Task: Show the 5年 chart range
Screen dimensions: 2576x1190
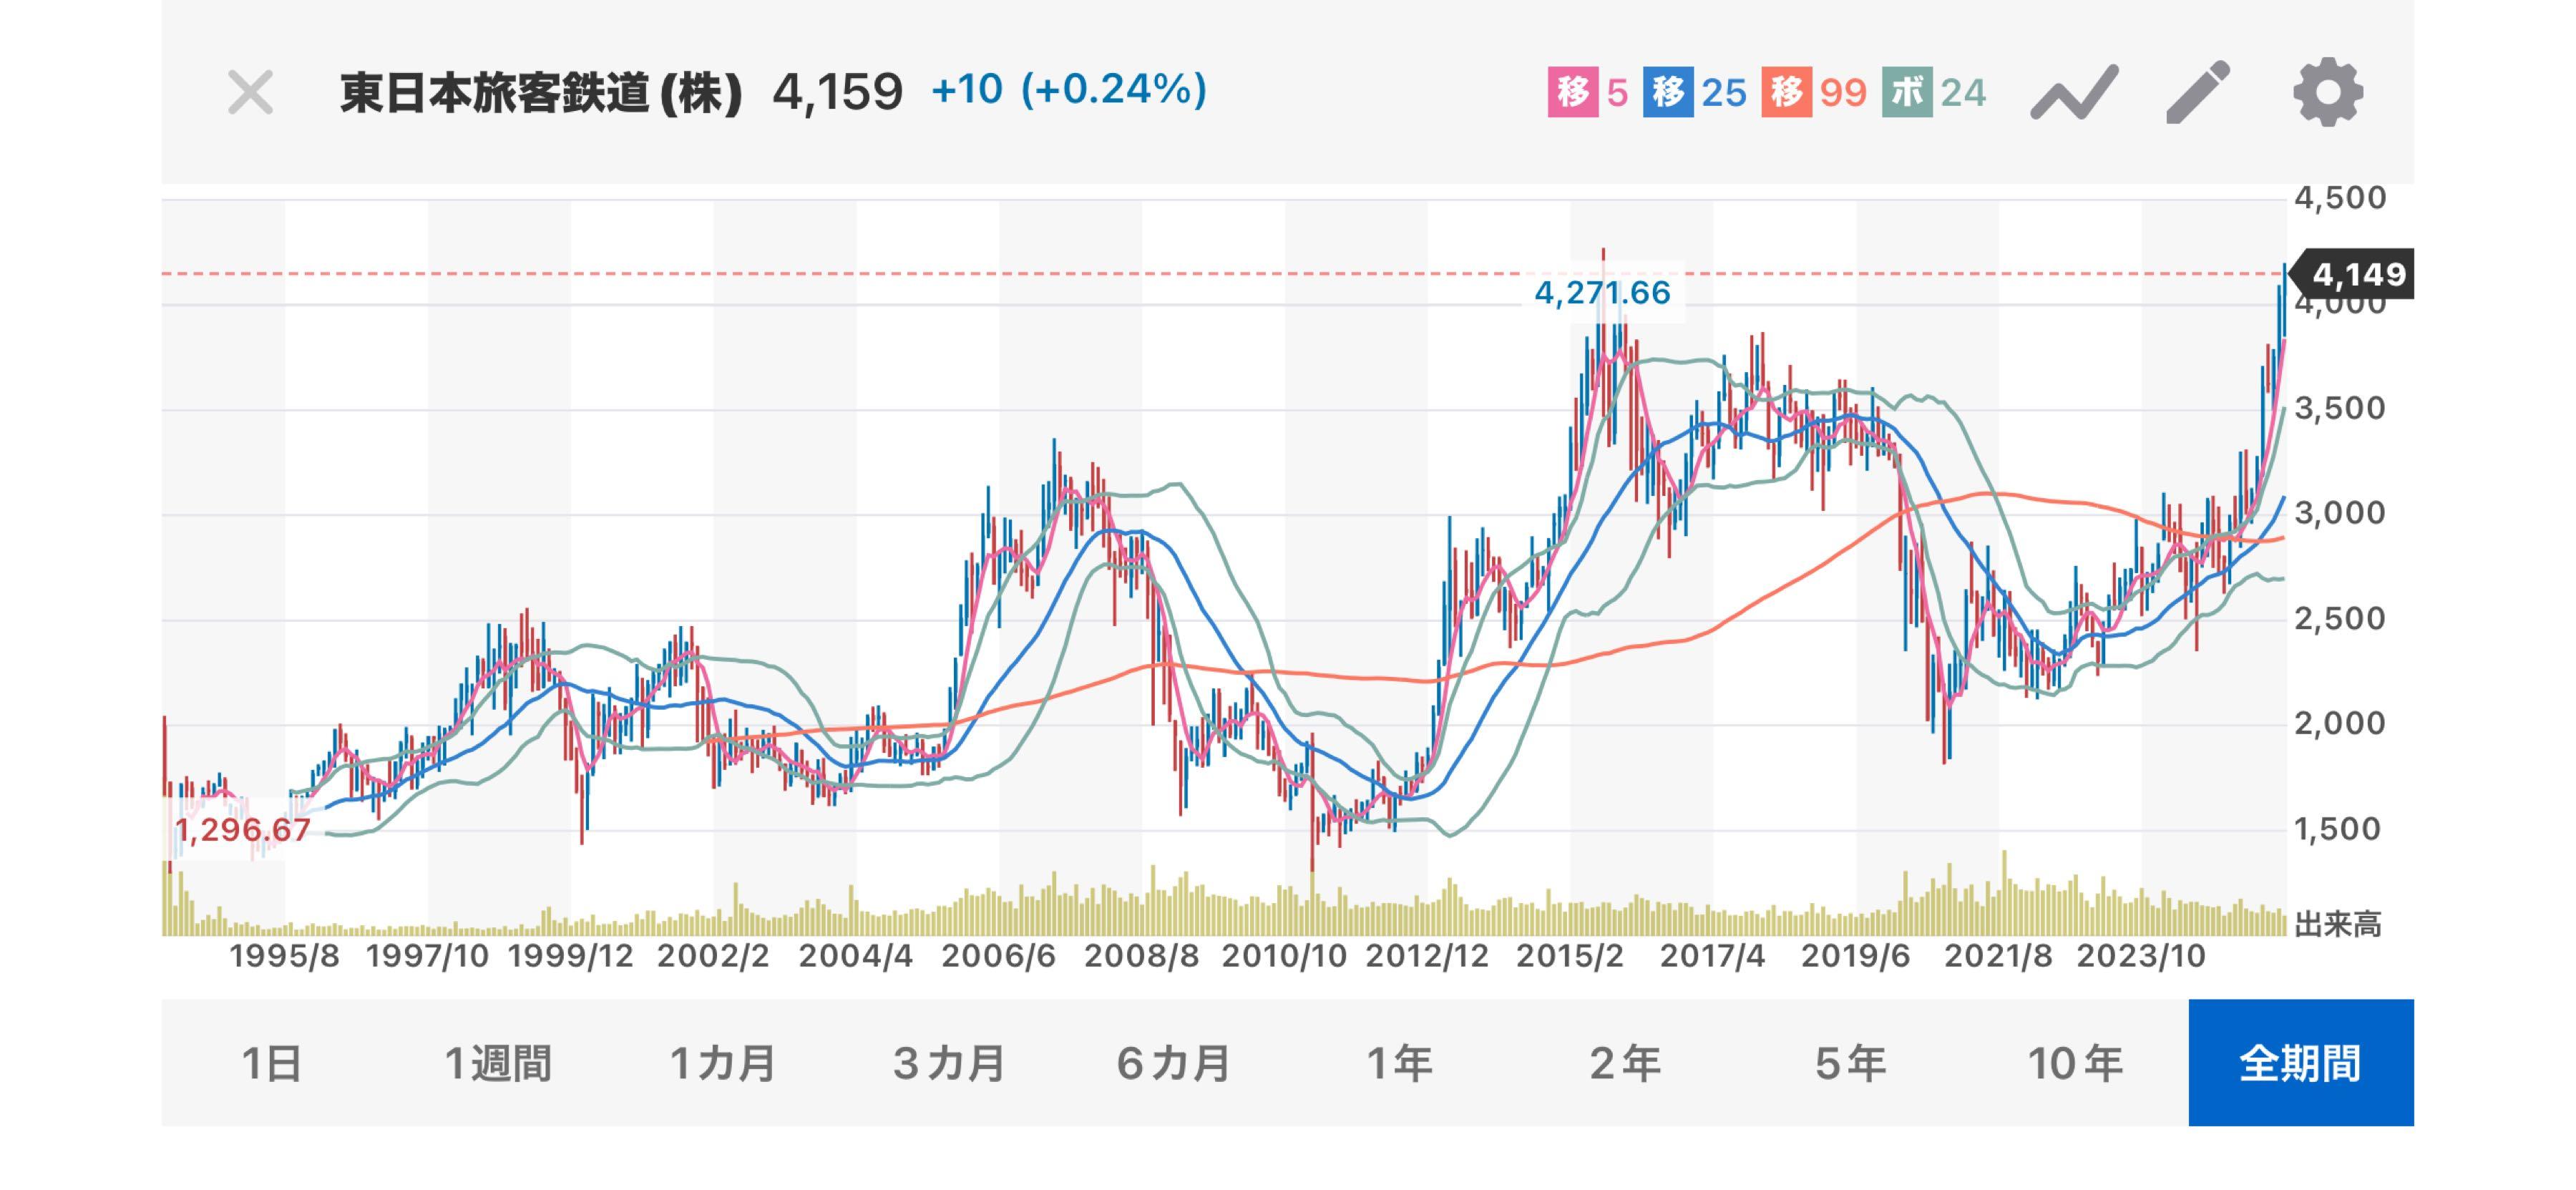Action: point(1851,1063)
